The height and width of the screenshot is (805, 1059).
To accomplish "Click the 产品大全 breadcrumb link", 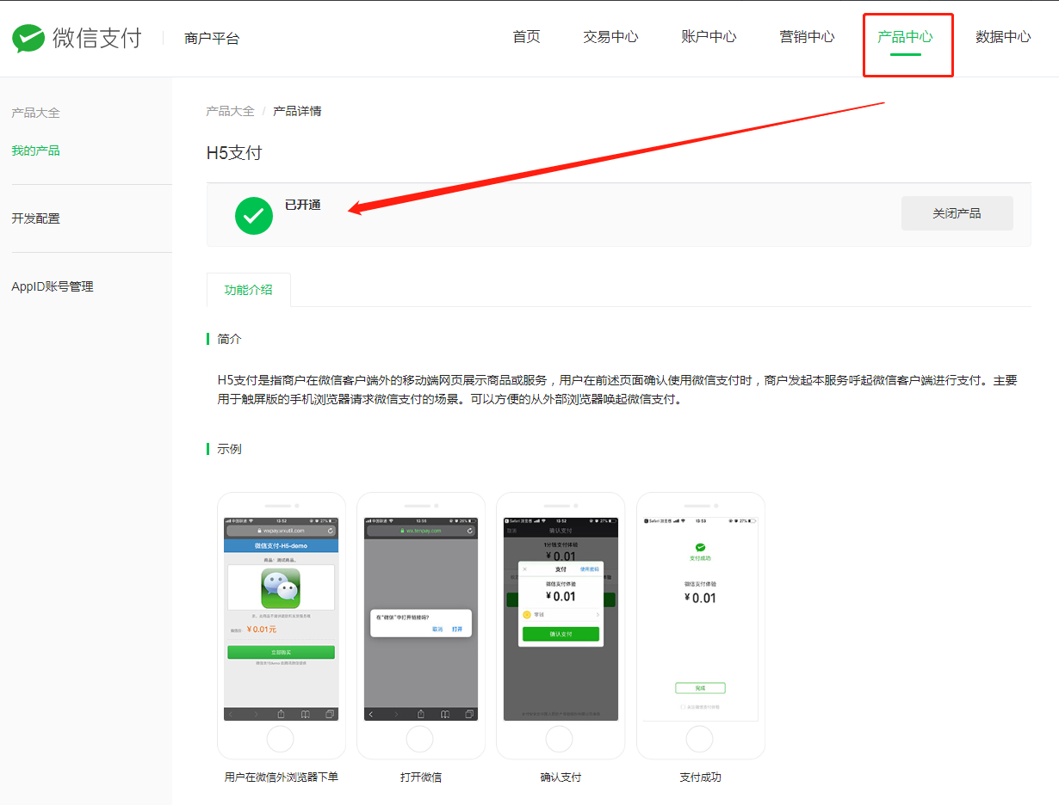I will click(230, 111).
